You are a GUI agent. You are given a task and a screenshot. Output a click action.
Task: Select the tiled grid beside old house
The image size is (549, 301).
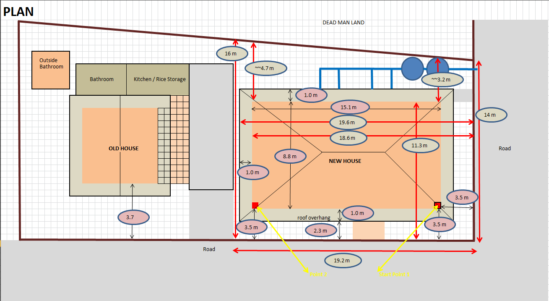click(x=174, y=139)
